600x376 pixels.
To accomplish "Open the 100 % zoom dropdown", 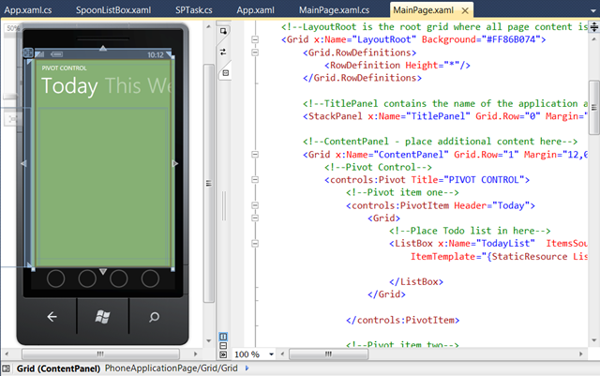I will point(271,354).
